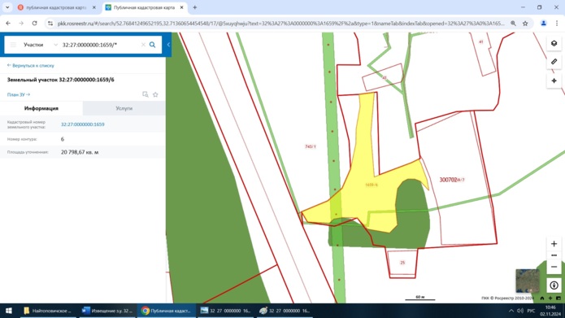Add parcel to favorites star
565x318 pixels.
click(155, 94)
